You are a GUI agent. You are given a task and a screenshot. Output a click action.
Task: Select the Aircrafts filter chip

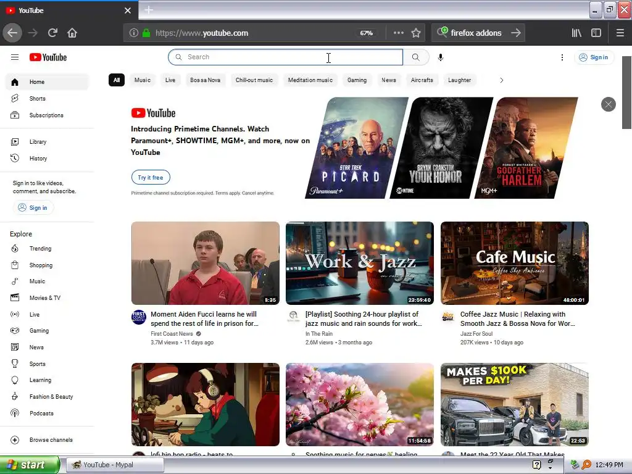coord(422,80)
